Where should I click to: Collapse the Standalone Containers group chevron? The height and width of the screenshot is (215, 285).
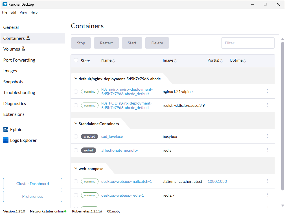(76, 123)
